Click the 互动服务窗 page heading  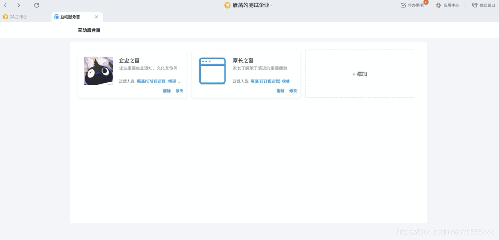tap(89, 30)
